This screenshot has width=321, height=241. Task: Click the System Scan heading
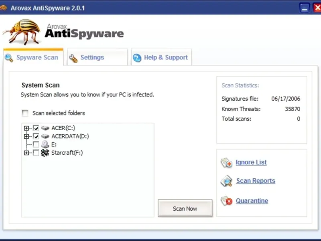41,85
